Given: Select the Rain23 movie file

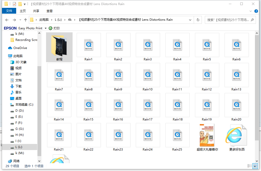Looking at the screenshot, I should 118,137.
